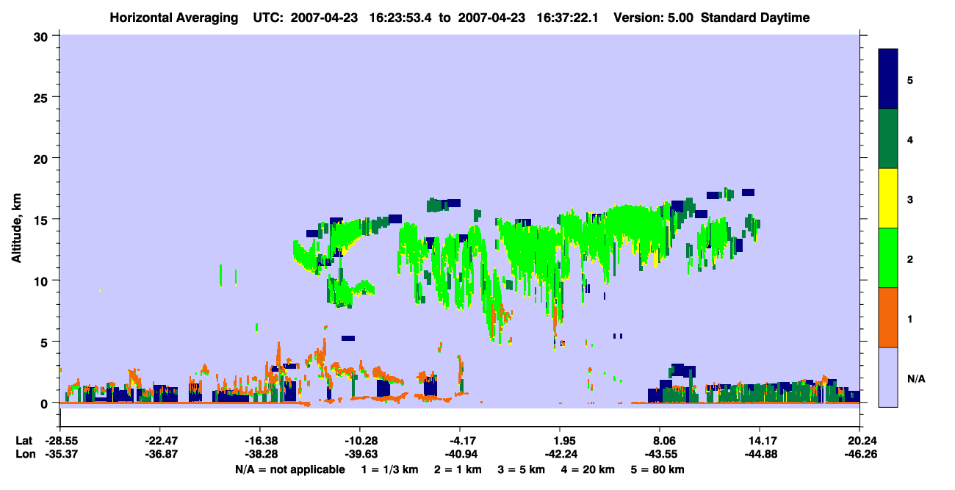The height and width of the screenshot is (490, 955).
Task: Click the longitude value -40.94
Action: point(459,454)
